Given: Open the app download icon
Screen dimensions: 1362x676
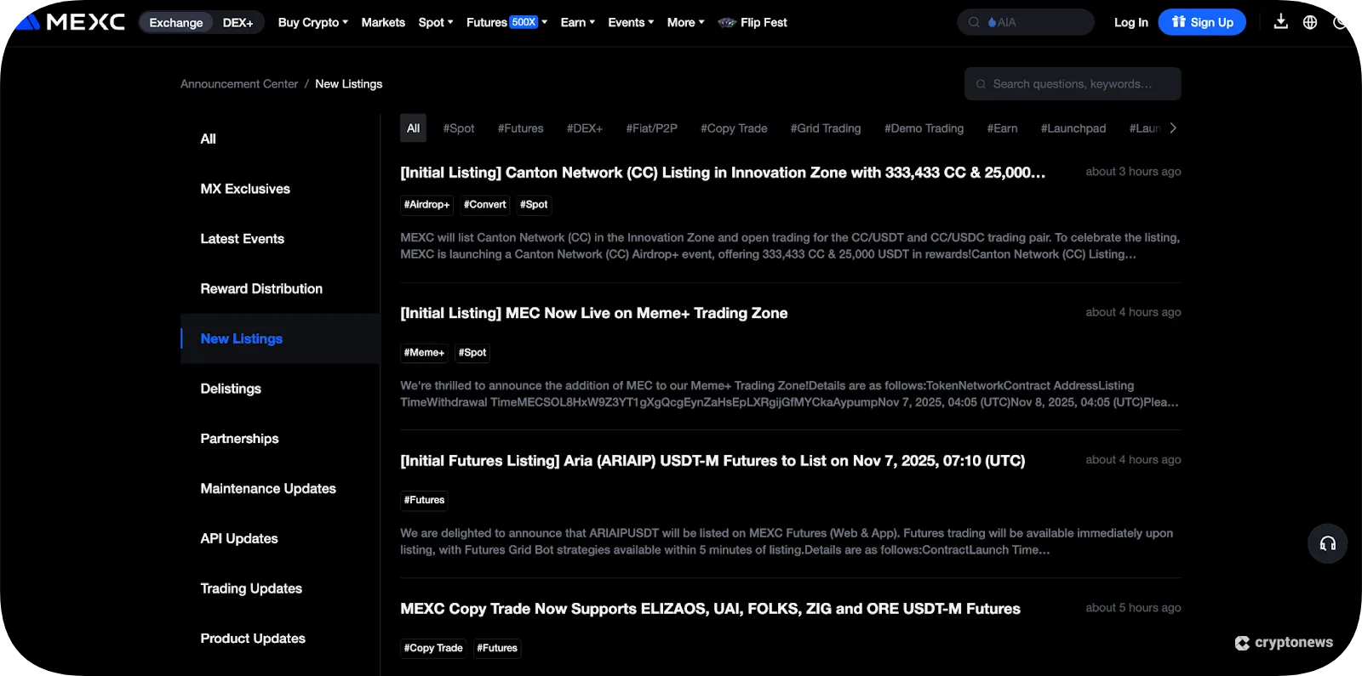Looking at the screenshot, I should tap(1280, 22).
